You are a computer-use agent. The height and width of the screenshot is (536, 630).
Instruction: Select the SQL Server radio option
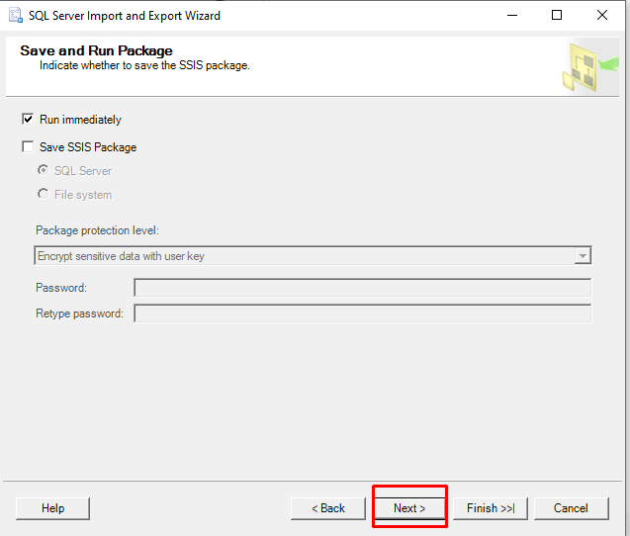(43, 170)
